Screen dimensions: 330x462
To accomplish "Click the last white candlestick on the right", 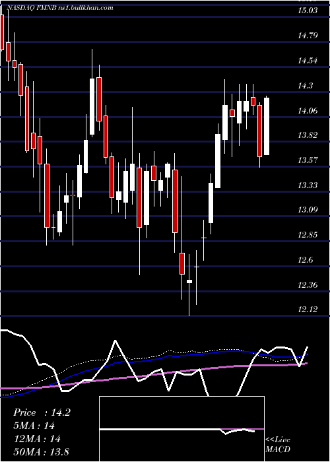I will tap(267, 127).
